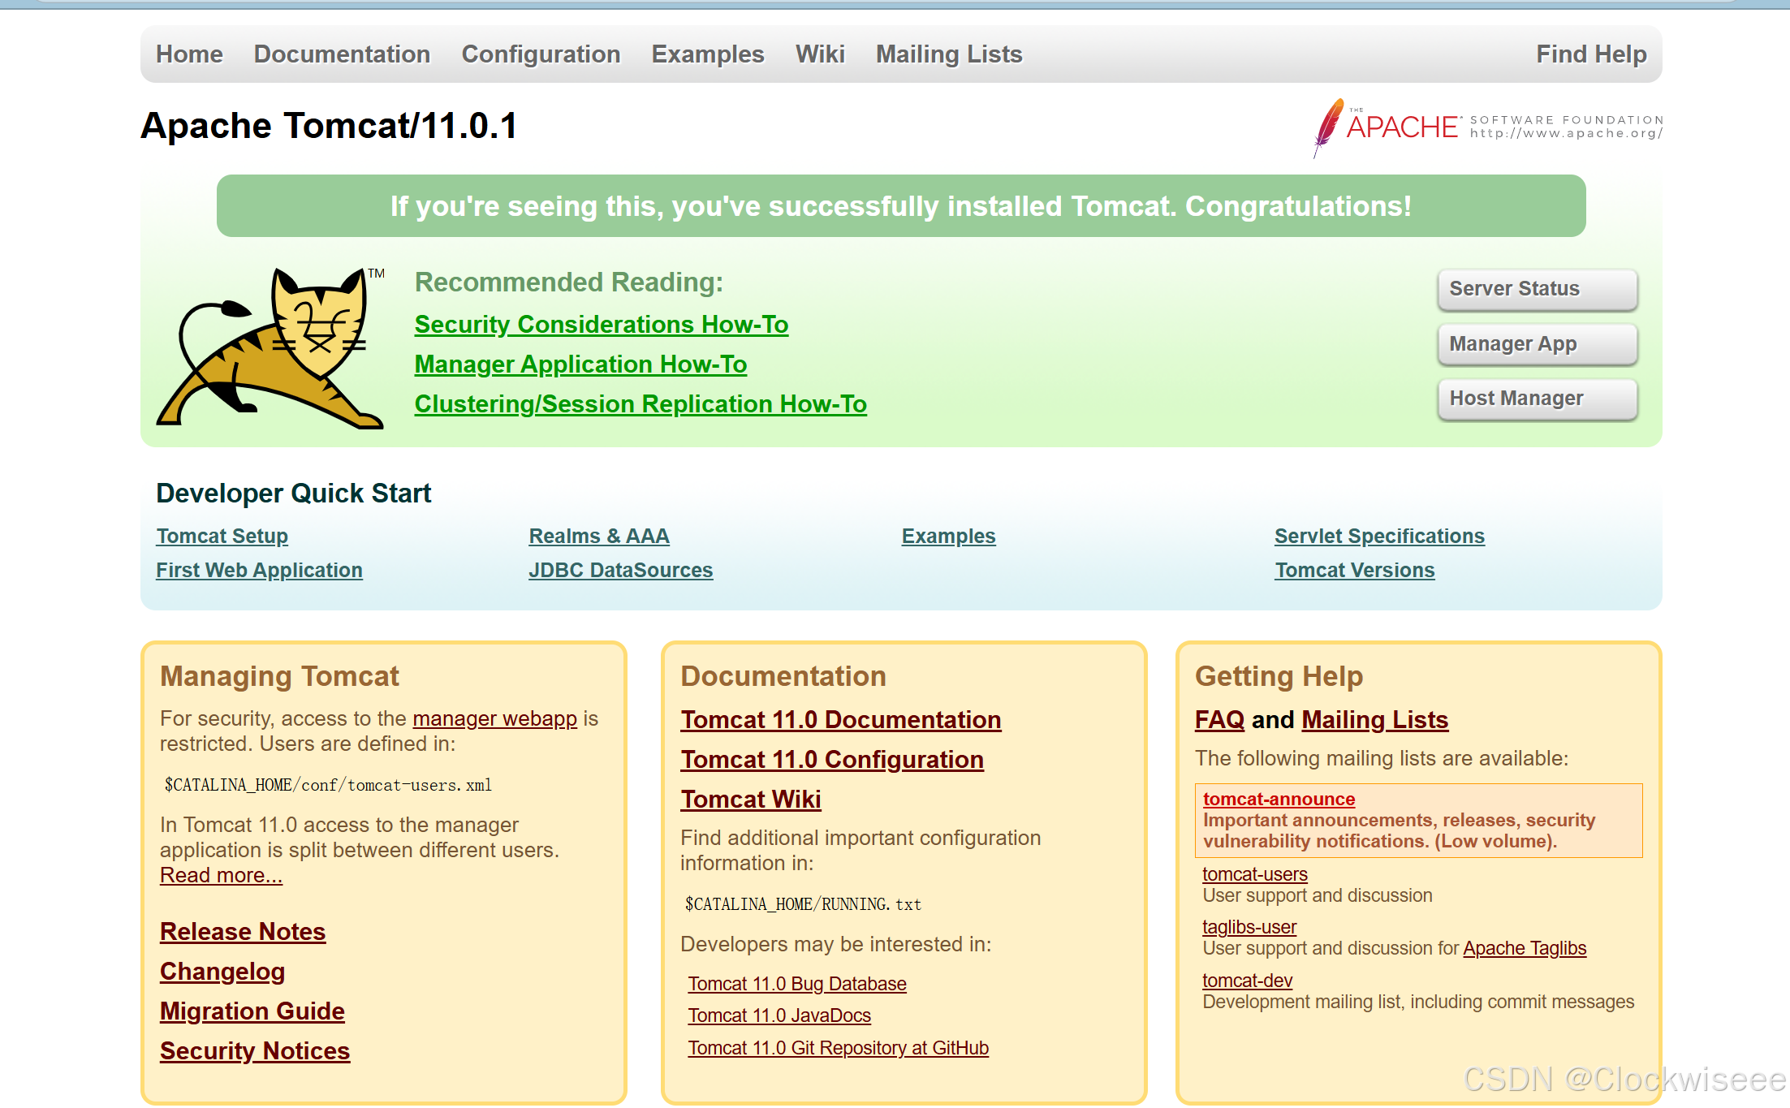
Task: Click the Getting Help heading
Action: pyautogui.click(x=1279, y=676)
